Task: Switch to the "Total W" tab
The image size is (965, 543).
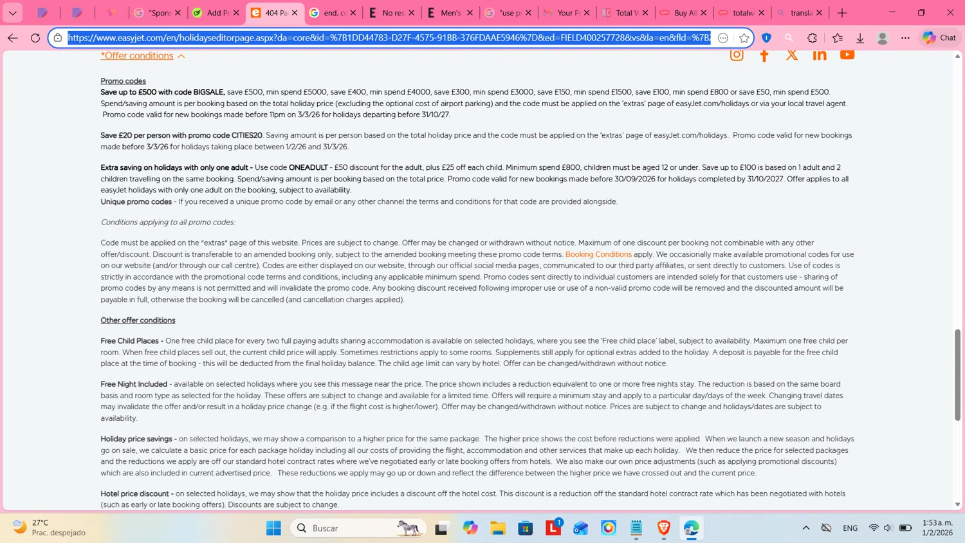Action: (625, 13)
